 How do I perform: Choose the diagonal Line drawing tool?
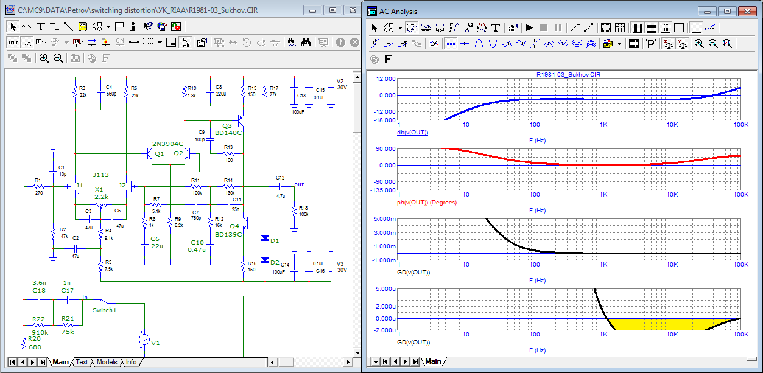point(68,26)
